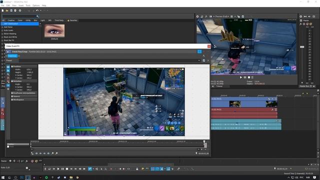This screenshot has height=180, width=320.
Task: Click the New project toolbar icon
Action: [2, 10]
